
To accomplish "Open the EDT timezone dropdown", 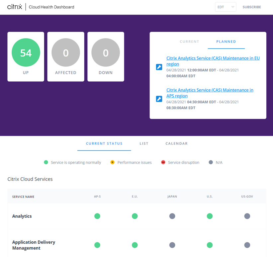I will 226,7.
